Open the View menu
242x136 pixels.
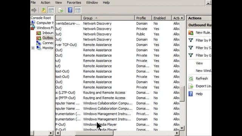59,3
